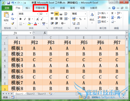Toggle Italic formatting
130x101 pixels.
point(25,19)
